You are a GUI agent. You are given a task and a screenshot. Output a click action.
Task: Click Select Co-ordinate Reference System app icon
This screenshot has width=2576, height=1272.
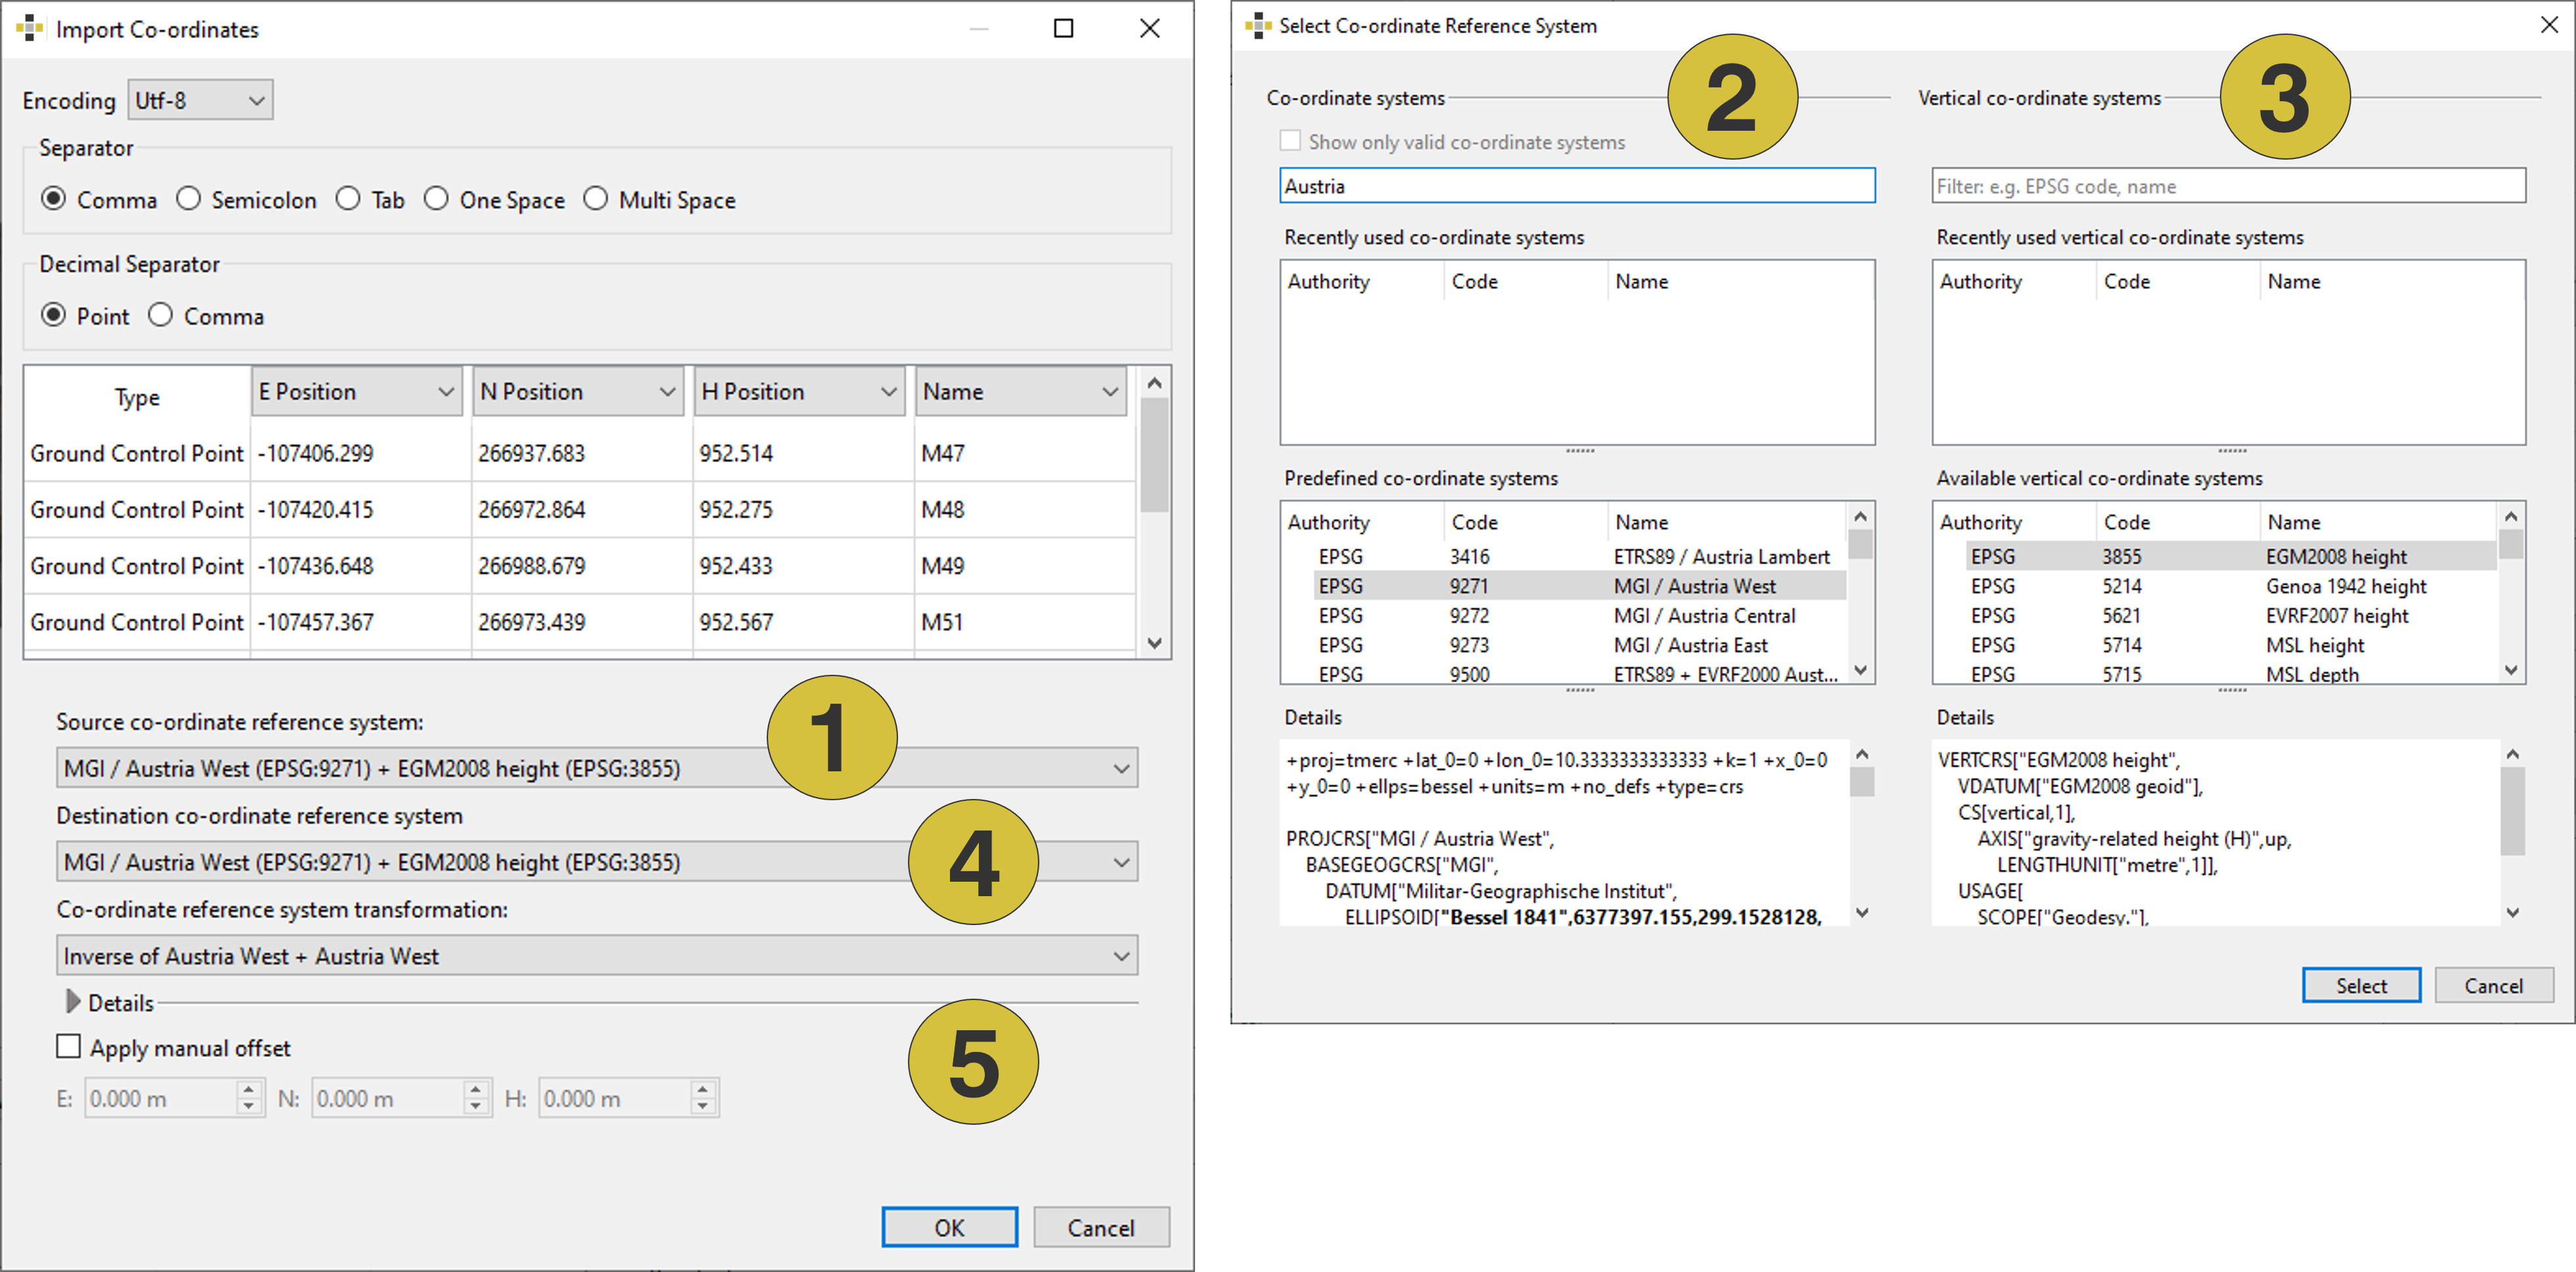point(1258,25)
